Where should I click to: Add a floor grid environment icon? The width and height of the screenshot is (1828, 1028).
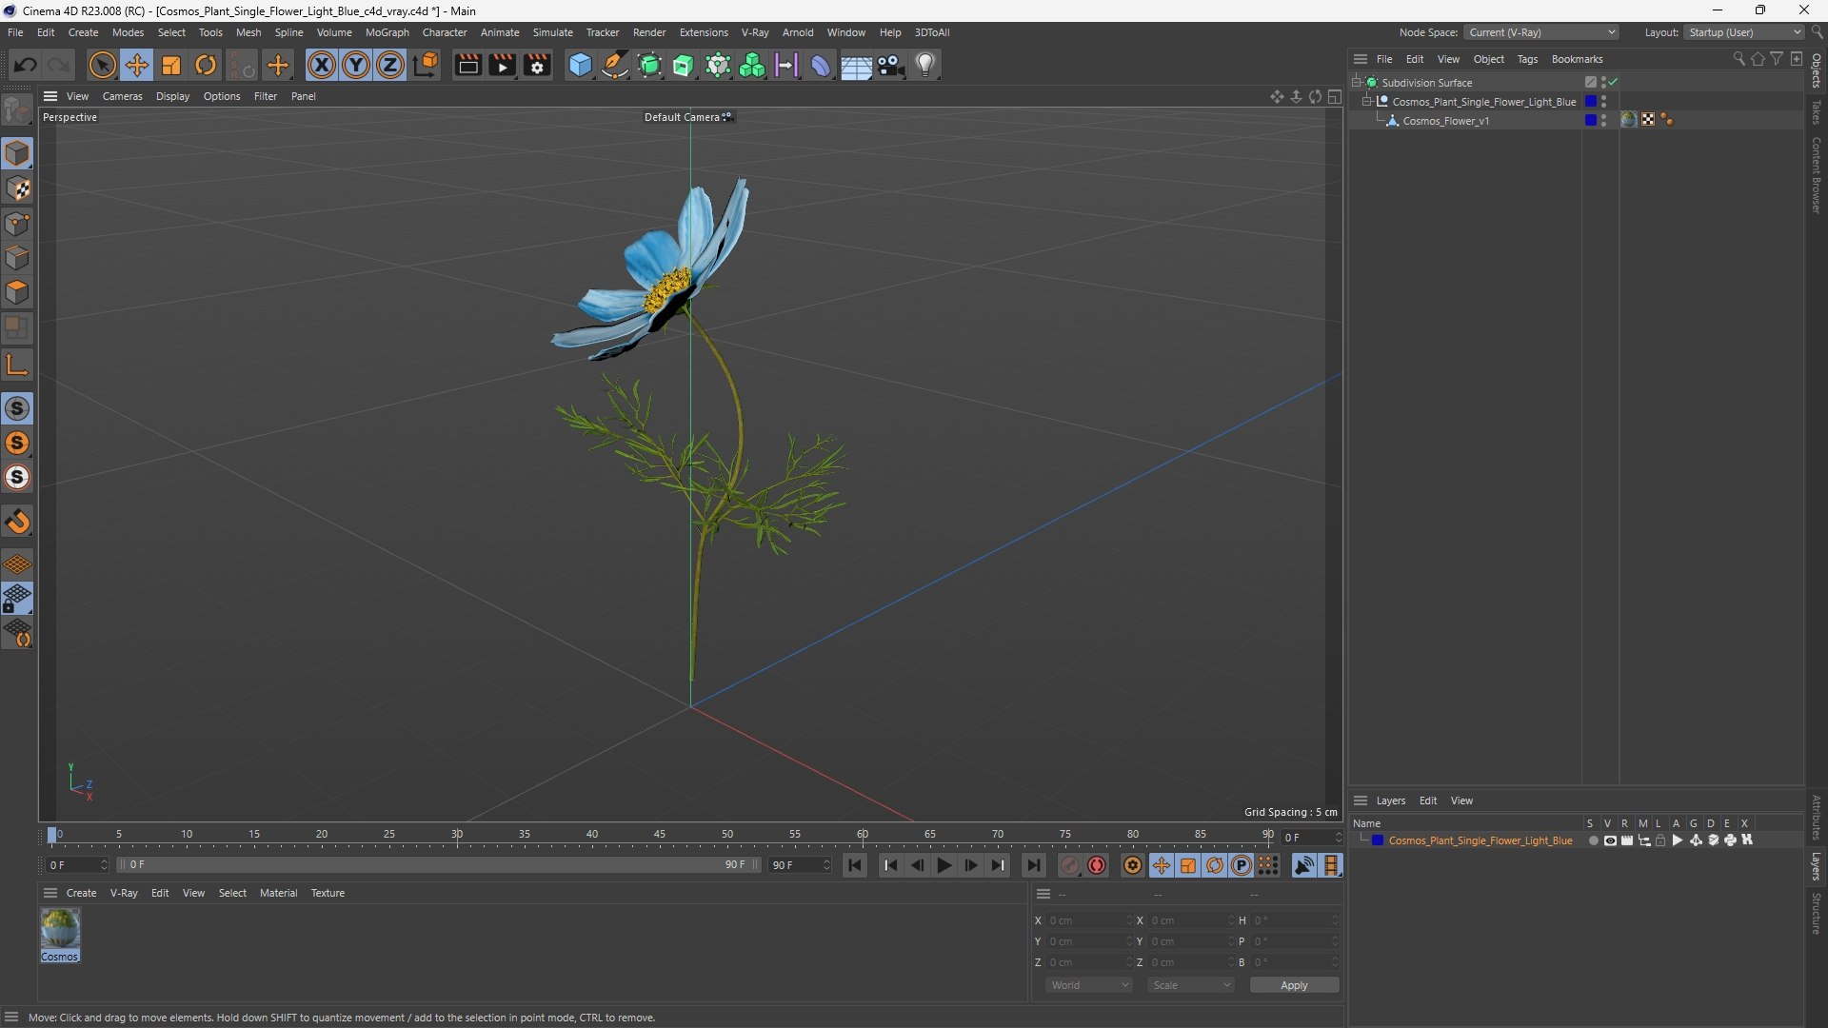856,65
